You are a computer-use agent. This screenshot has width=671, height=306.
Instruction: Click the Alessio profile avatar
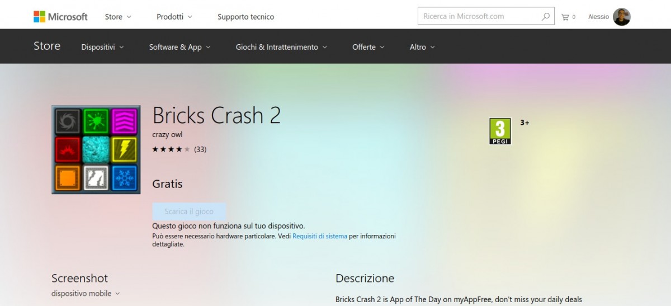pyautogui.click(x=622, y=17)
